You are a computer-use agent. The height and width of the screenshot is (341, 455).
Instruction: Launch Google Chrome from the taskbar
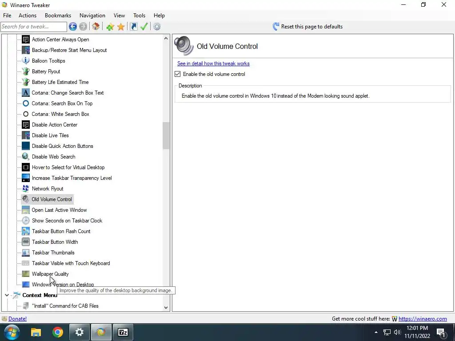coord(58,332)
